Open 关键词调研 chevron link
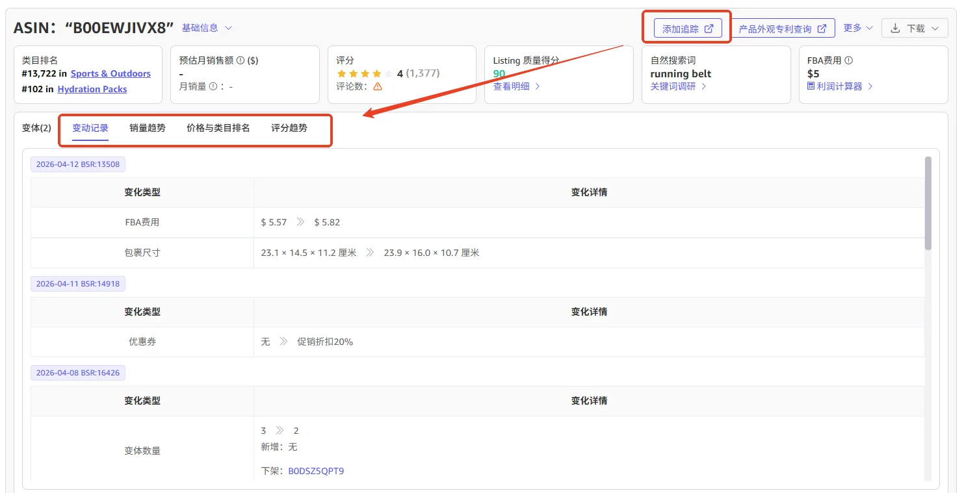964x493 pixels. [x=679, y=86]
